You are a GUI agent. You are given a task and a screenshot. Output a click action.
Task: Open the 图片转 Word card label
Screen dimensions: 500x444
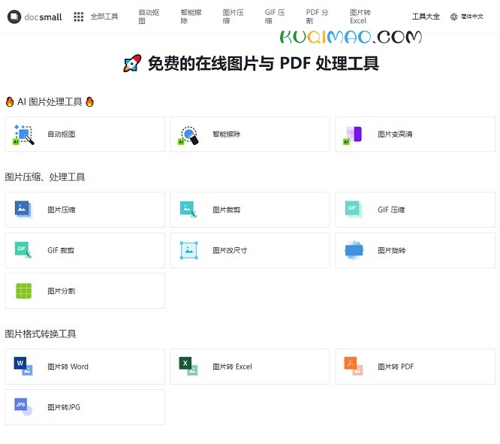[68, 367]
